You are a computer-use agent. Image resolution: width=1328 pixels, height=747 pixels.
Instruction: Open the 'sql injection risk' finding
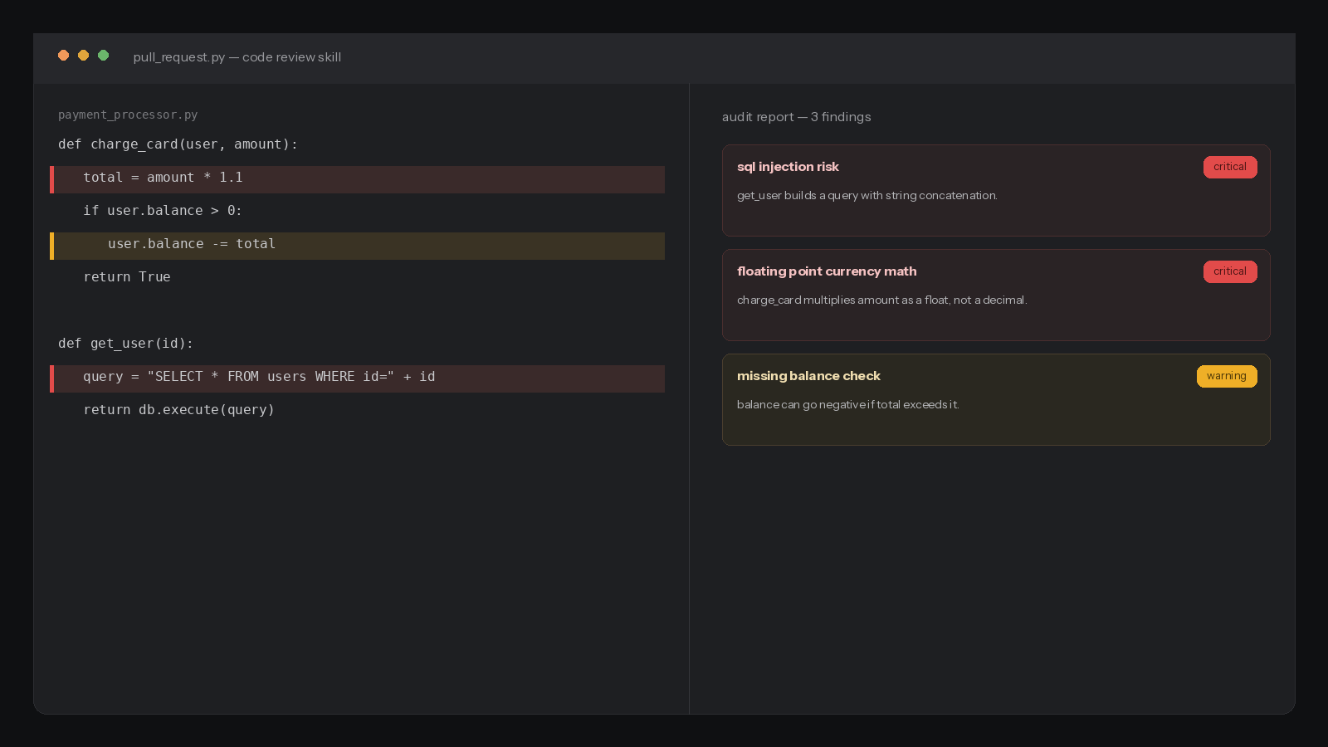click(996, 190)
